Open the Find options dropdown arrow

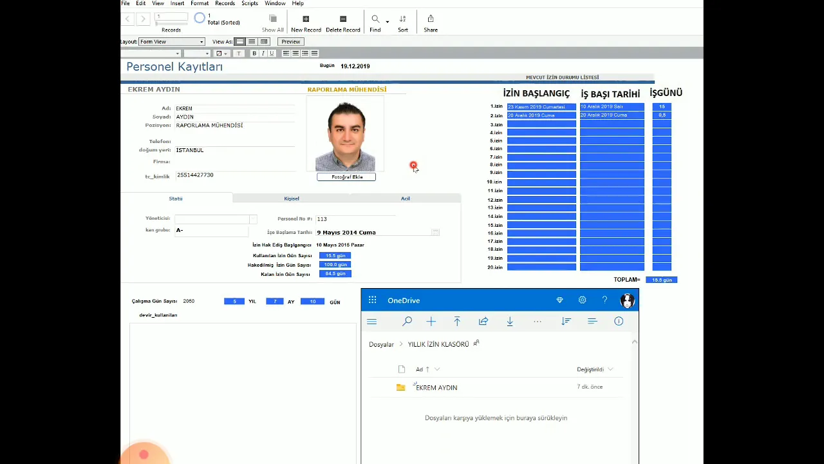tap(387, 21)
